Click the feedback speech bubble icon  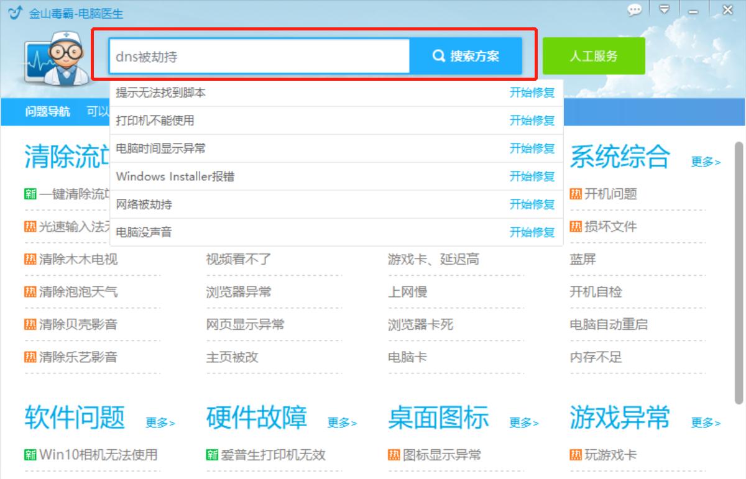634,10
